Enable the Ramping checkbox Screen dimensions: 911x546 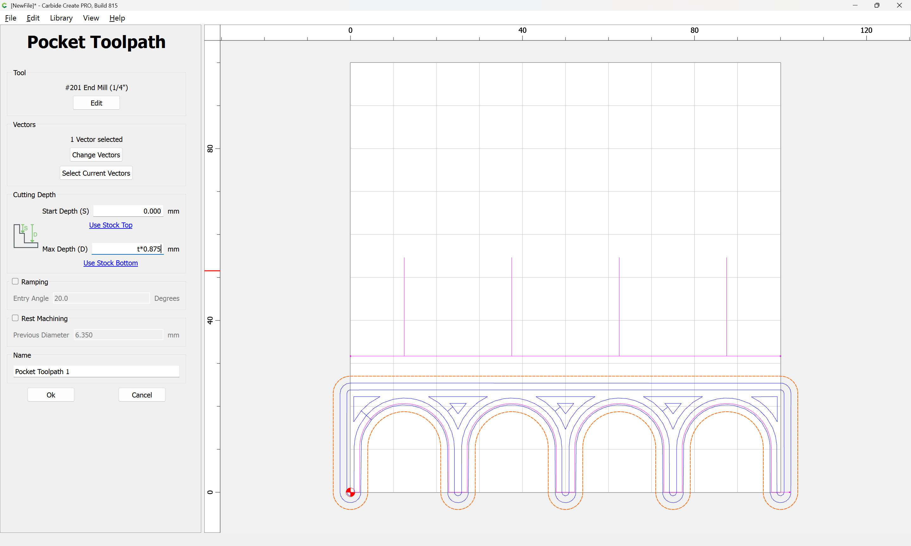tap(15, 282)
